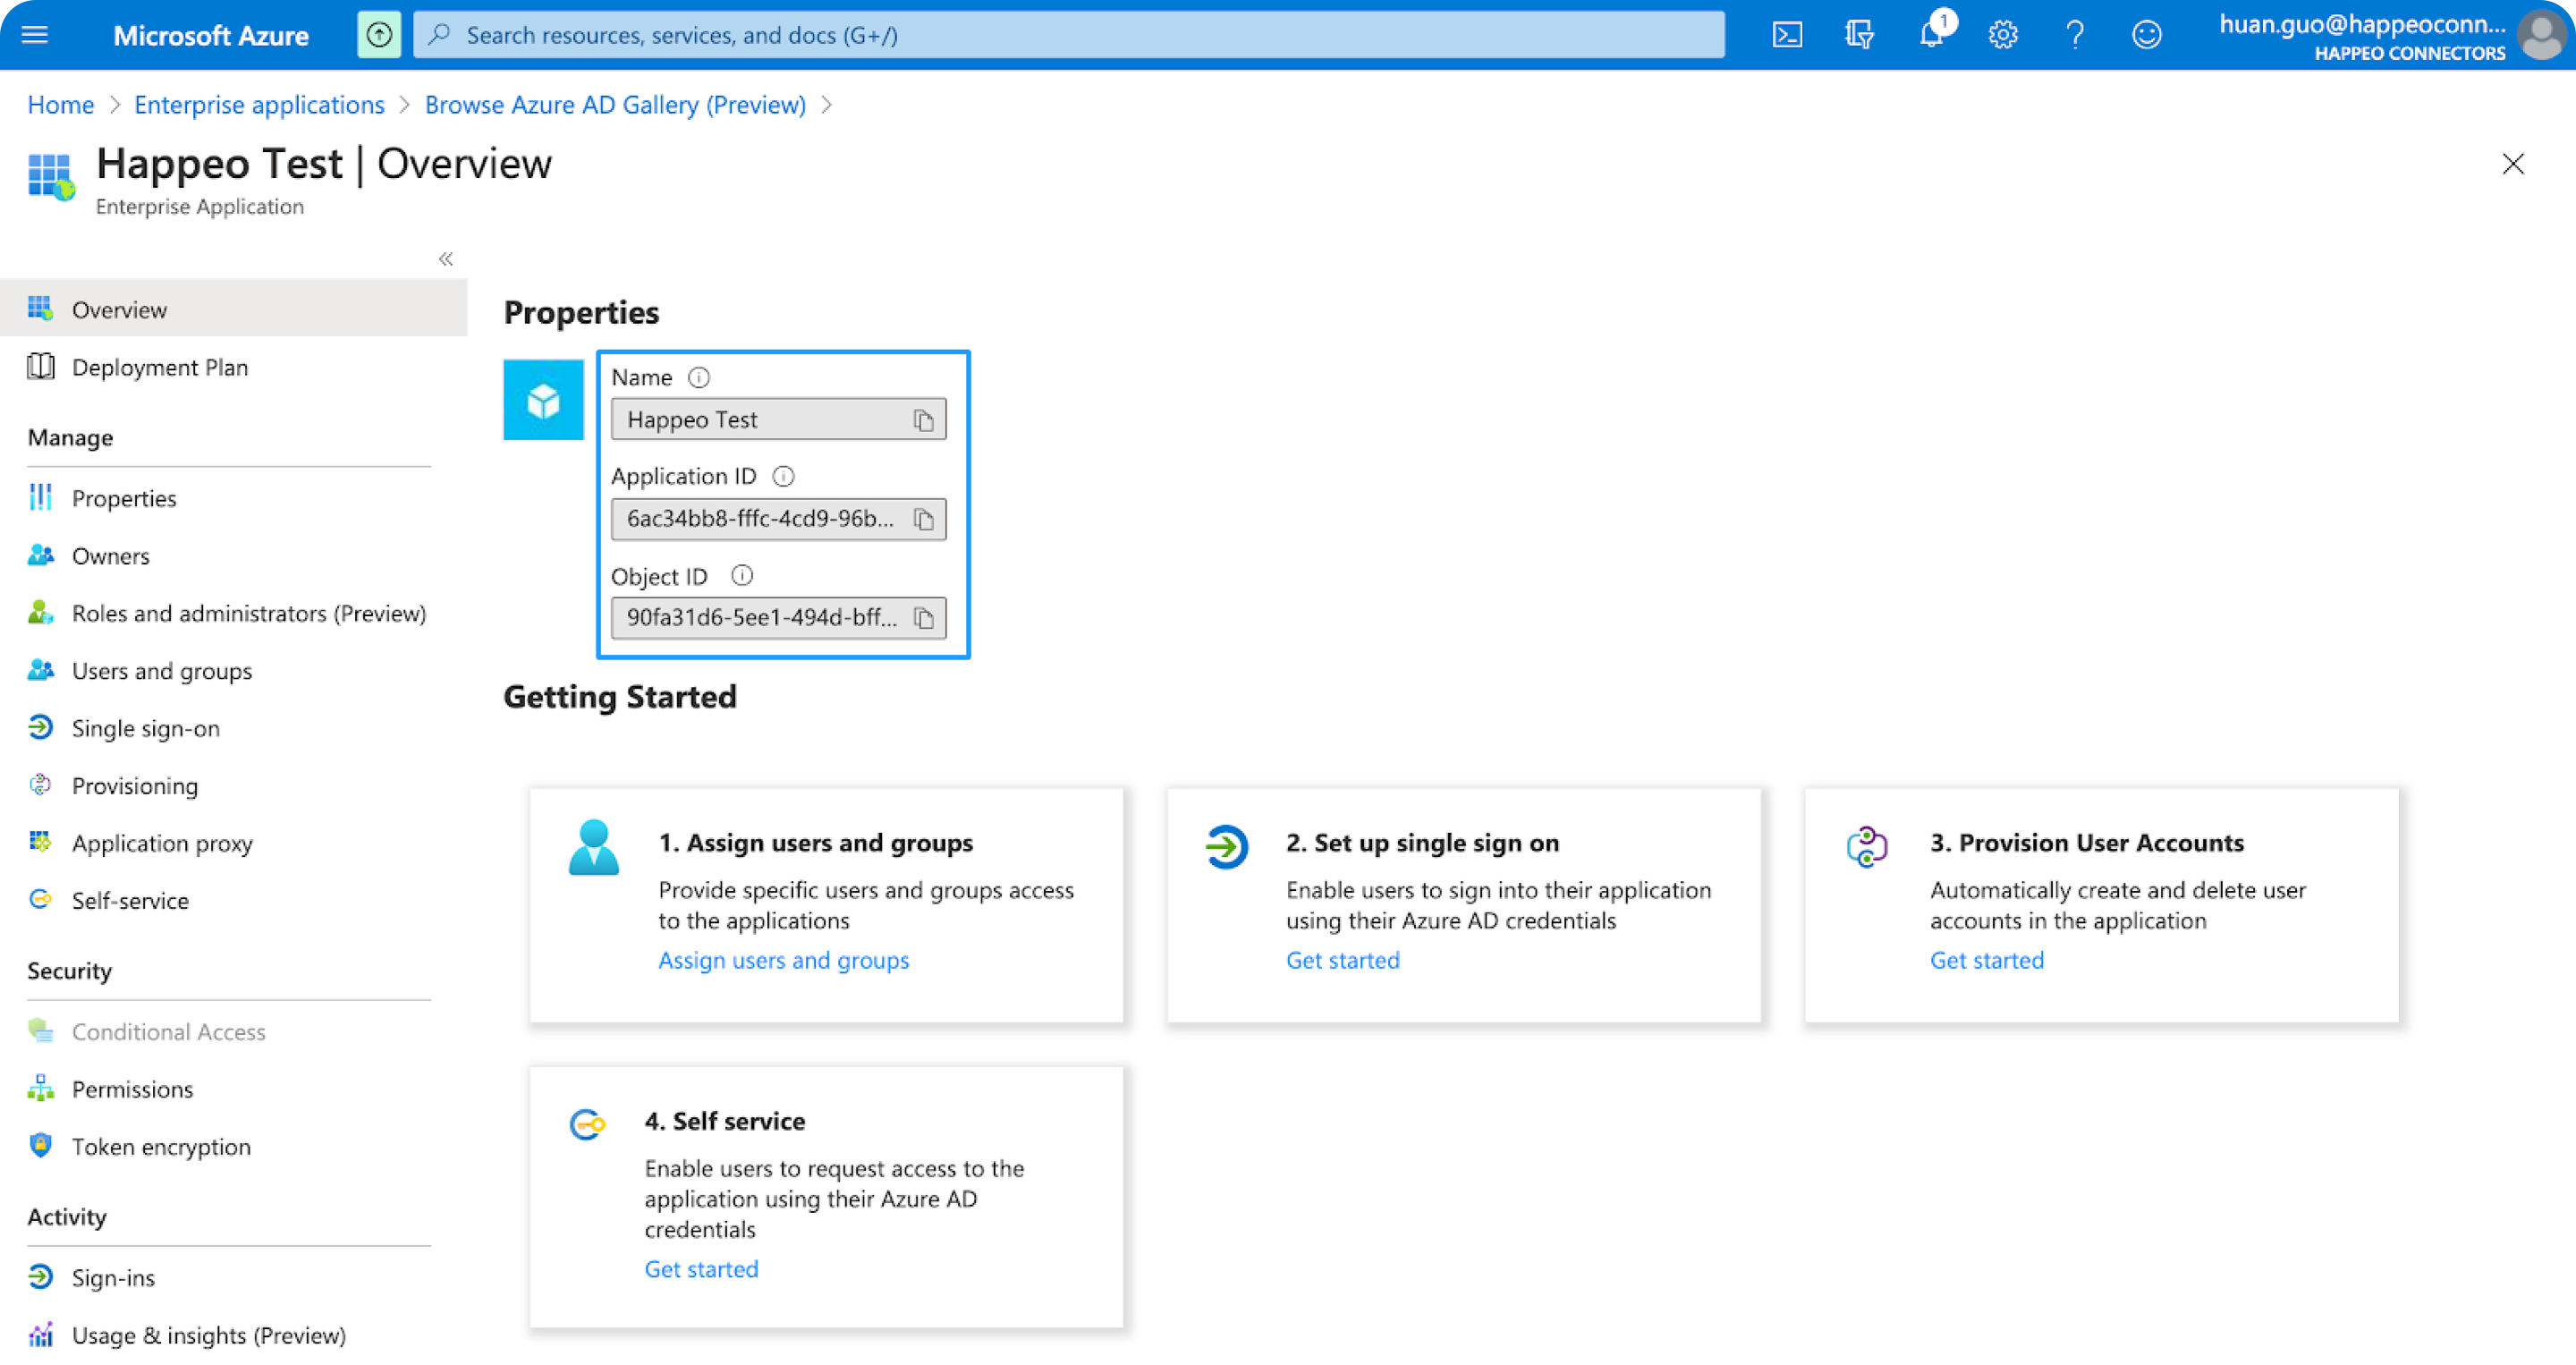Copy the Object ID to clipboard
Screen dimensions: 2576x1365
924,618
